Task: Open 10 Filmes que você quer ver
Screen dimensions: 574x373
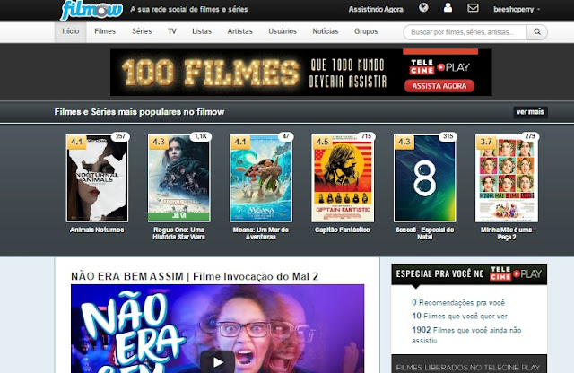Action: tap(459, 316)
